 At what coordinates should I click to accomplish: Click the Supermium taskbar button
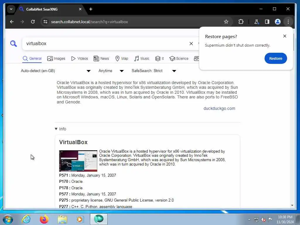point(99,219)
